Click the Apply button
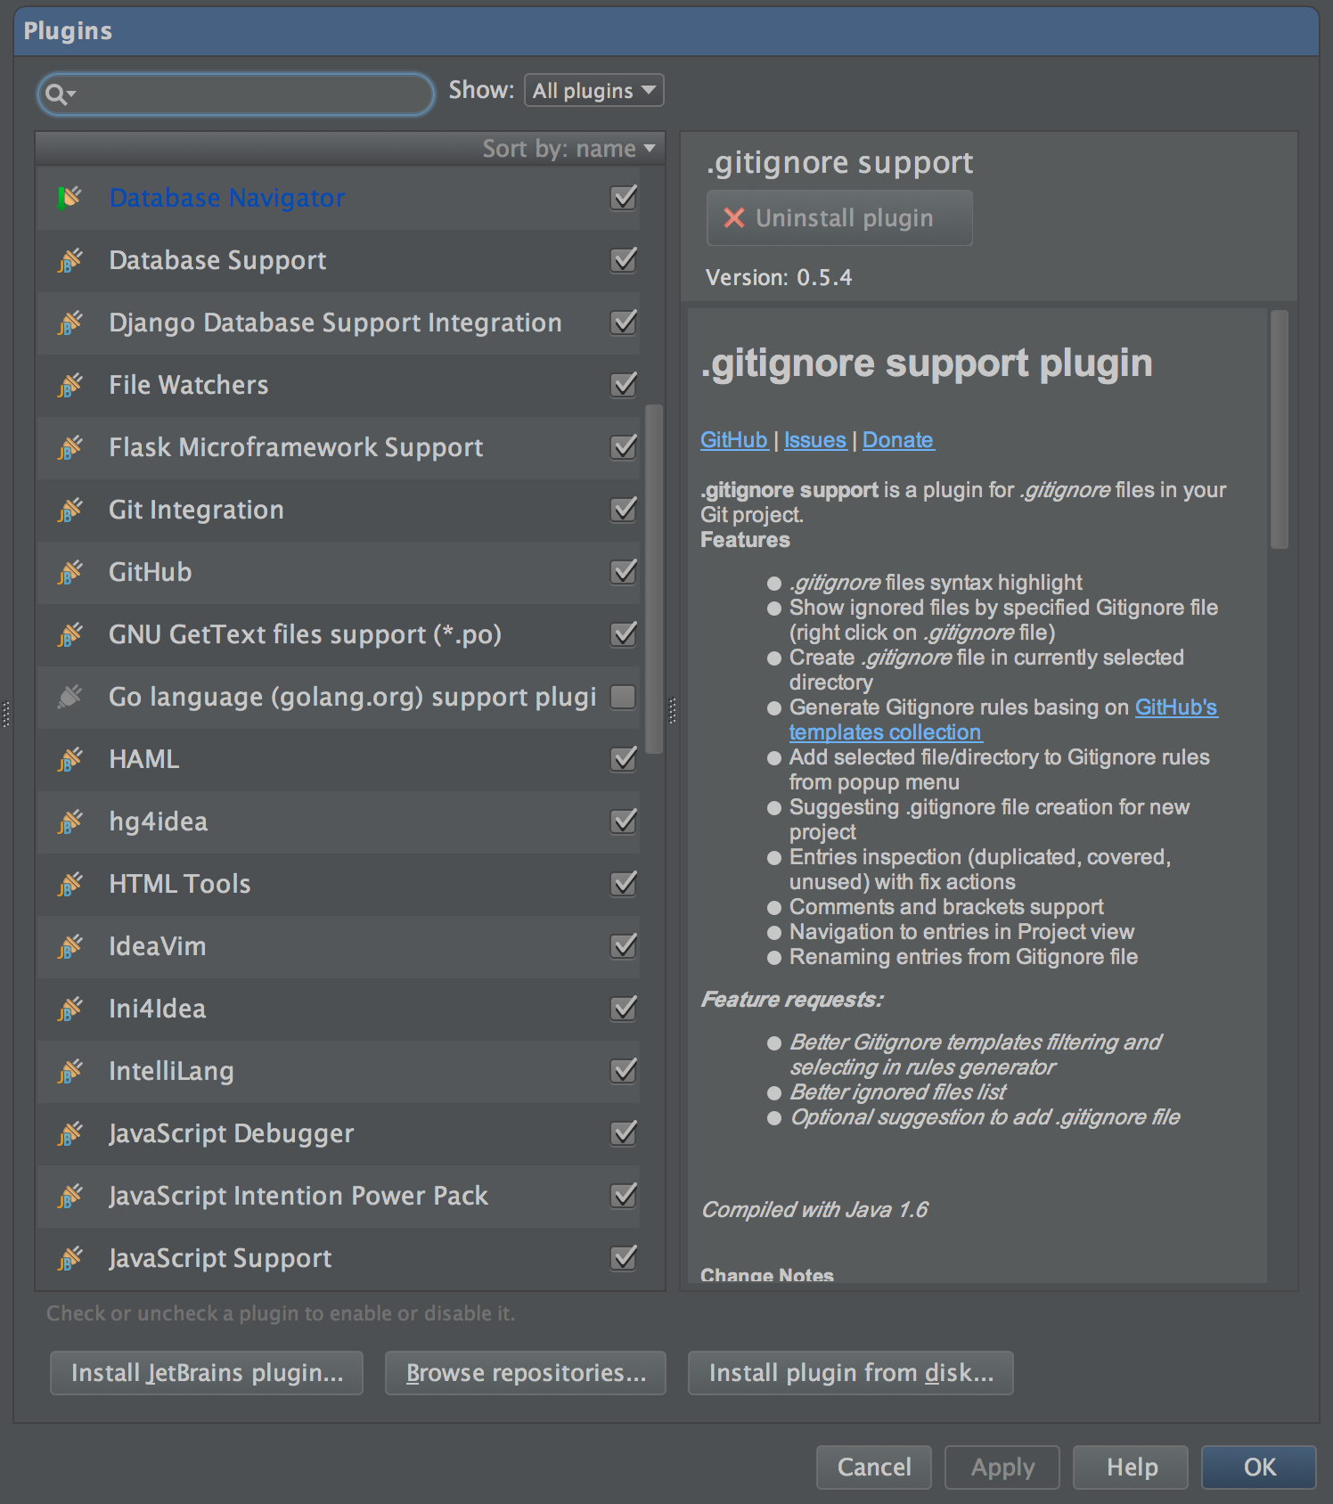1333x1504 pixels. 1002,1467
